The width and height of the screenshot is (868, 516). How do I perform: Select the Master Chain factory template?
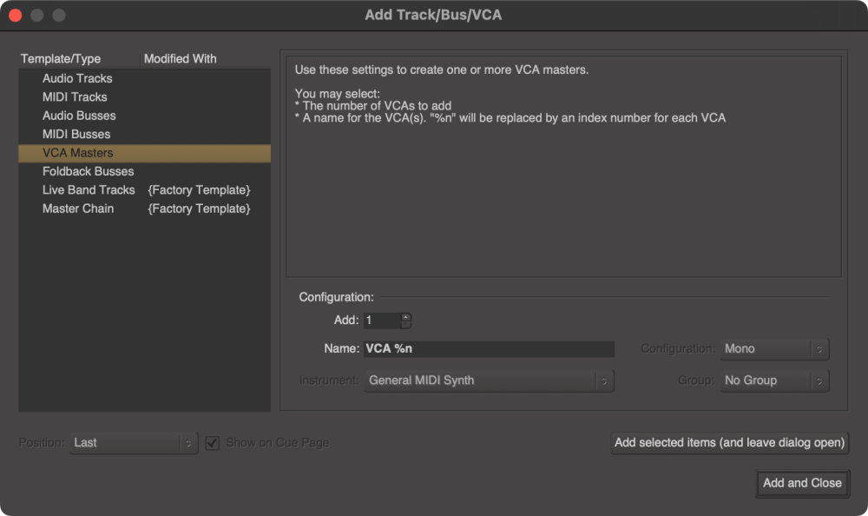(x=77, y=208)
